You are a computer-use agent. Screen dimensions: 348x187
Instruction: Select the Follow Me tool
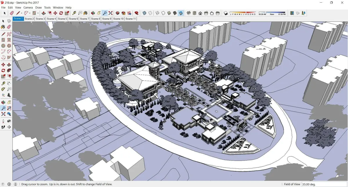click(x=9, y=70)
